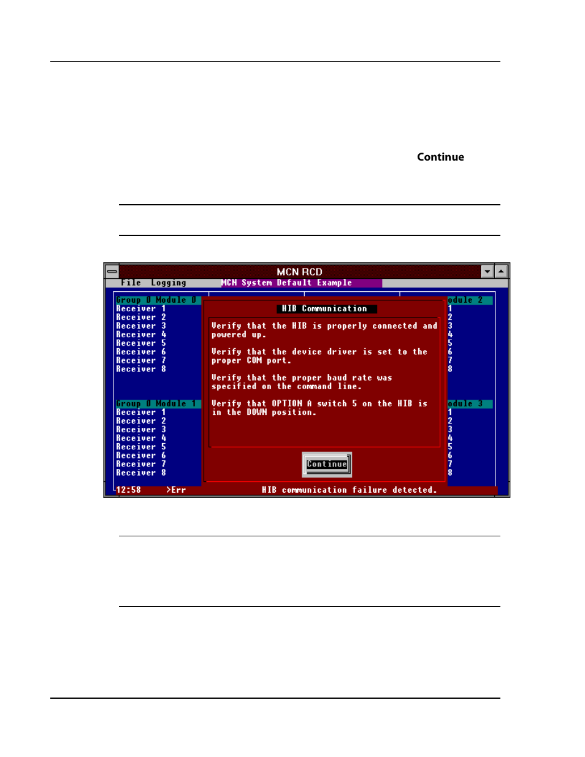Screen dimensions: 585x757
Task: Select Receiver 4 under Group 0 Module 1
Action: tap(141, 438)
